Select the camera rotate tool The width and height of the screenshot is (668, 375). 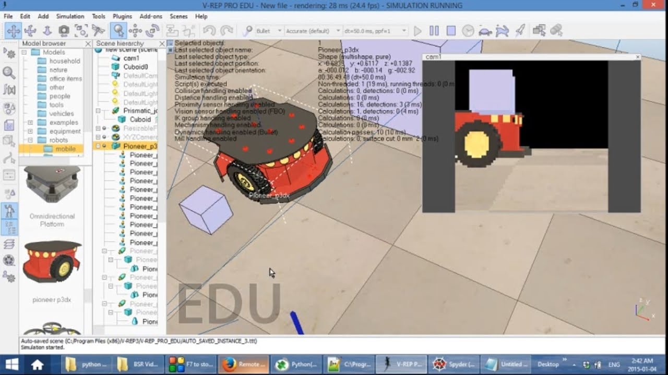(x=29, y=31)
